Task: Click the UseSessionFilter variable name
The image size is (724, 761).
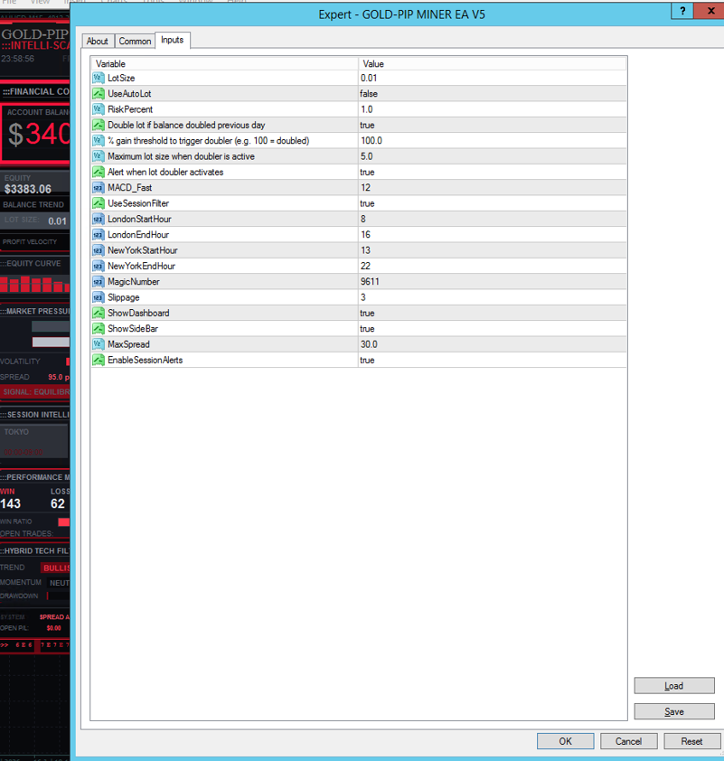Action: (x=138, y=203)
